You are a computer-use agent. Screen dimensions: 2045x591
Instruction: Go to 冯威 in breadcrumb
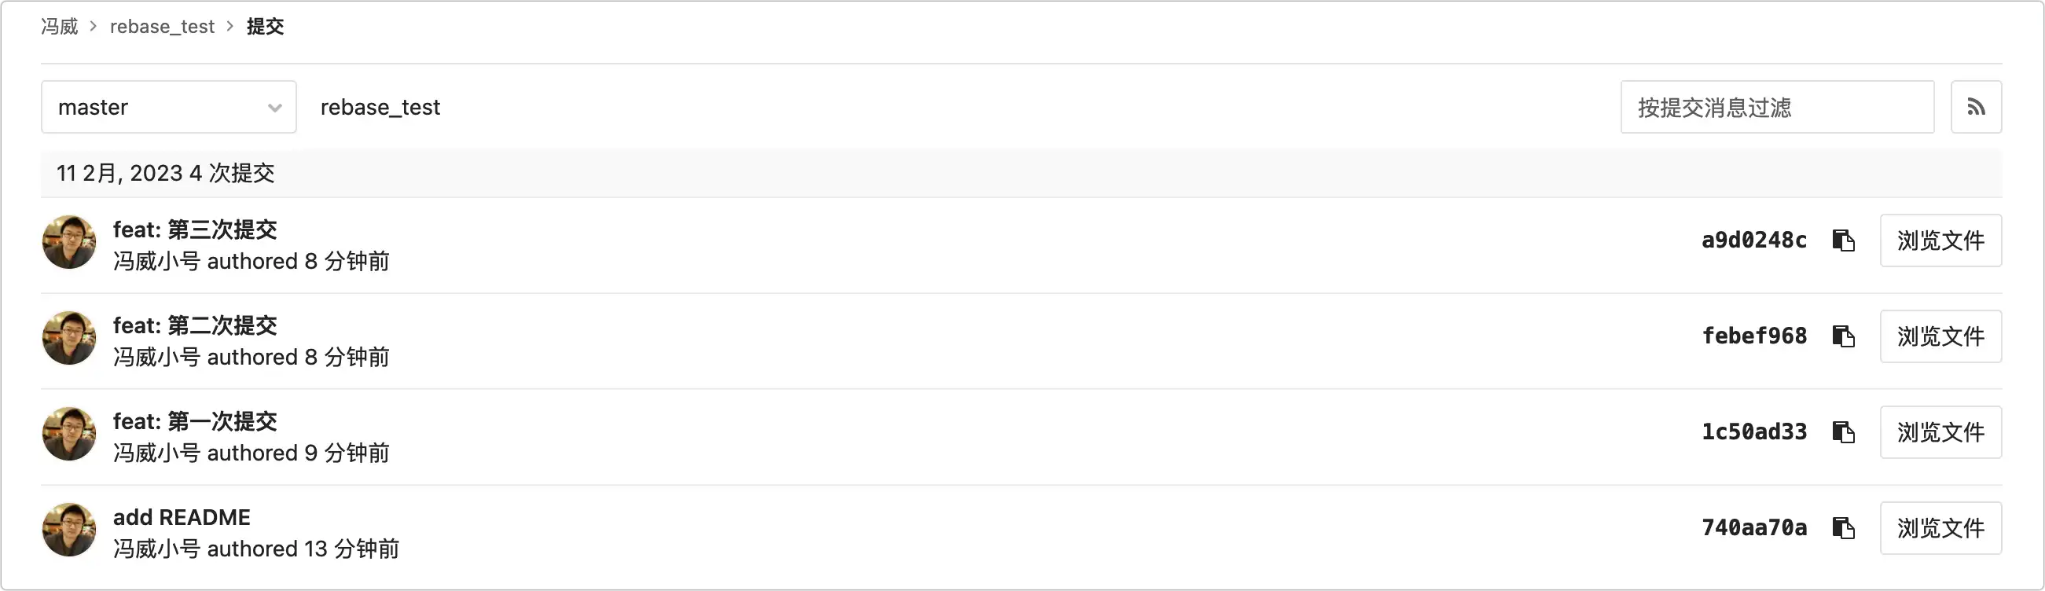(x=60, y=27)
